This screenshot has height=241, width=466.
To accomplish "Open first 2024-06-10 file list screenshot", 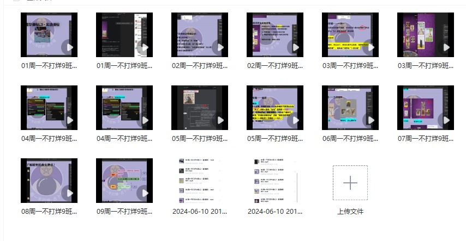I will 199,180.
